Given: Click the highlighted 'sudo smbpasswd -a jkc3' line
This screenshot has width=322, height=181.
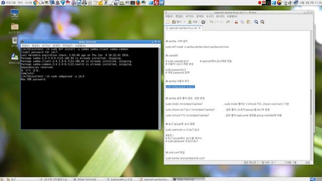Looking at the screenshot, I should pyautogui.click(x=180, y=87).
